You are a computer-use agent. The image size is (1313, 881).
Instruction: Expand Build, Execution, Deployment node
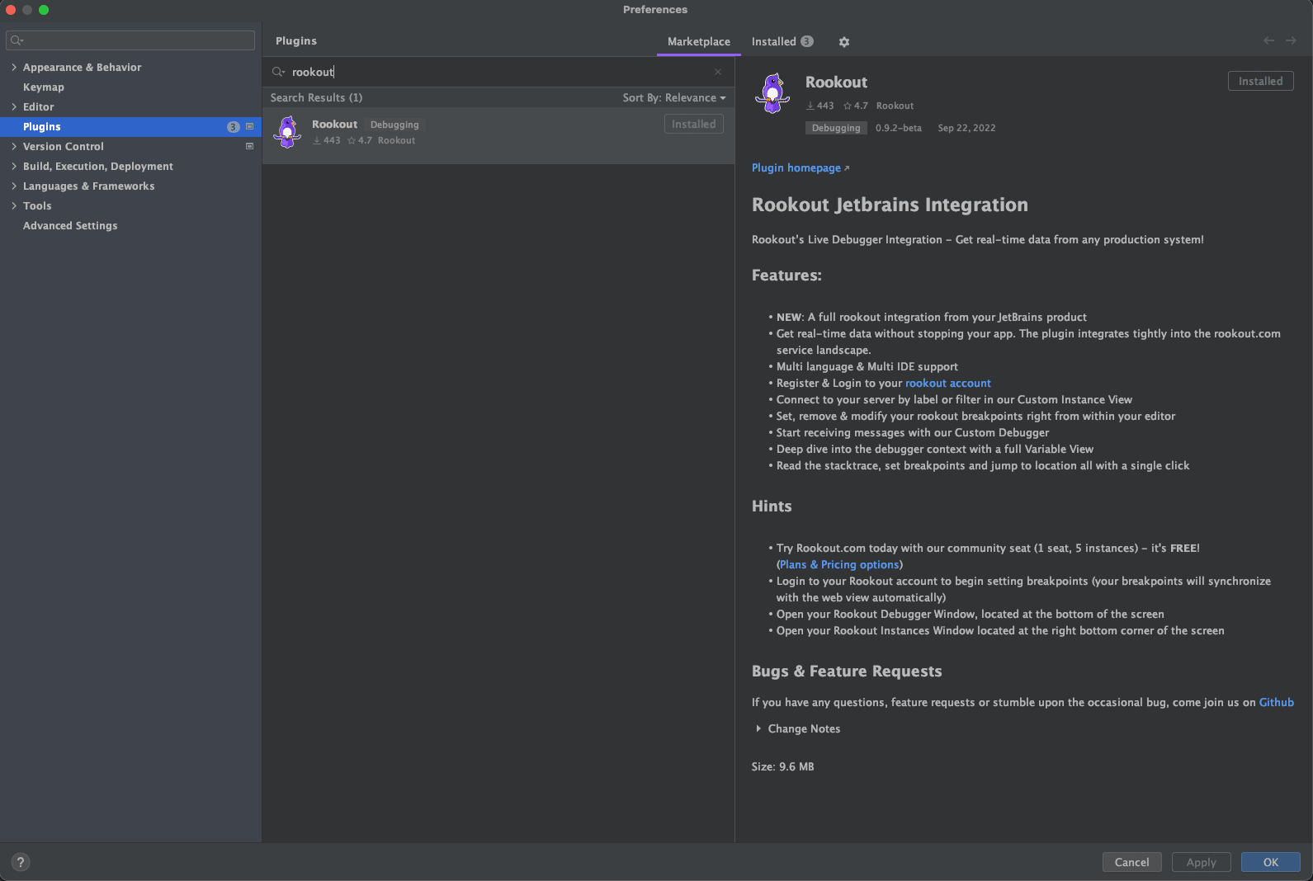pos(14,166)
